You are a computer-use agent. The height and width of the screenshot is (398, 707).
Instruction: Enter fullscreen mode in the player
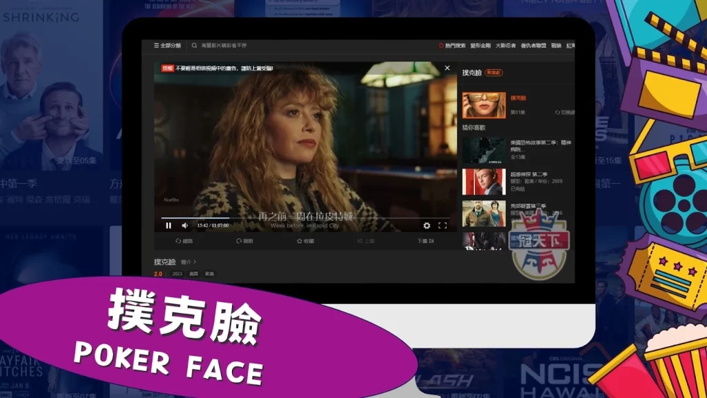tap(443, 225)
